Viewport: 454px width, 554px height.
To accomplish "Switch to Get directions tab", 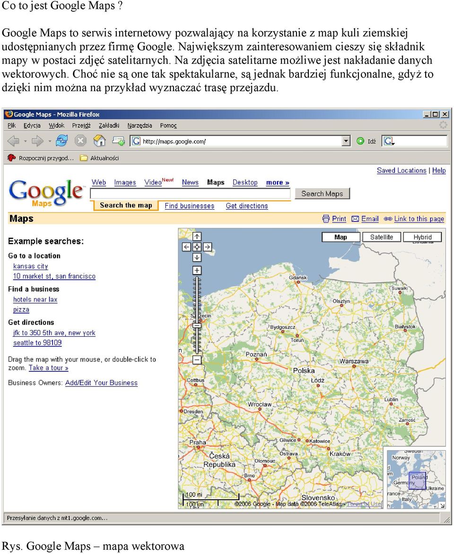I will (247, 205).
